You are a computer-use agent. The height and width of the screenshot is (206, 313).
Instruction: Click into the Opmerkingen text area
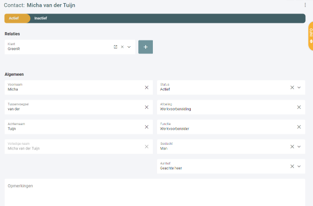[x=155, y=193]
